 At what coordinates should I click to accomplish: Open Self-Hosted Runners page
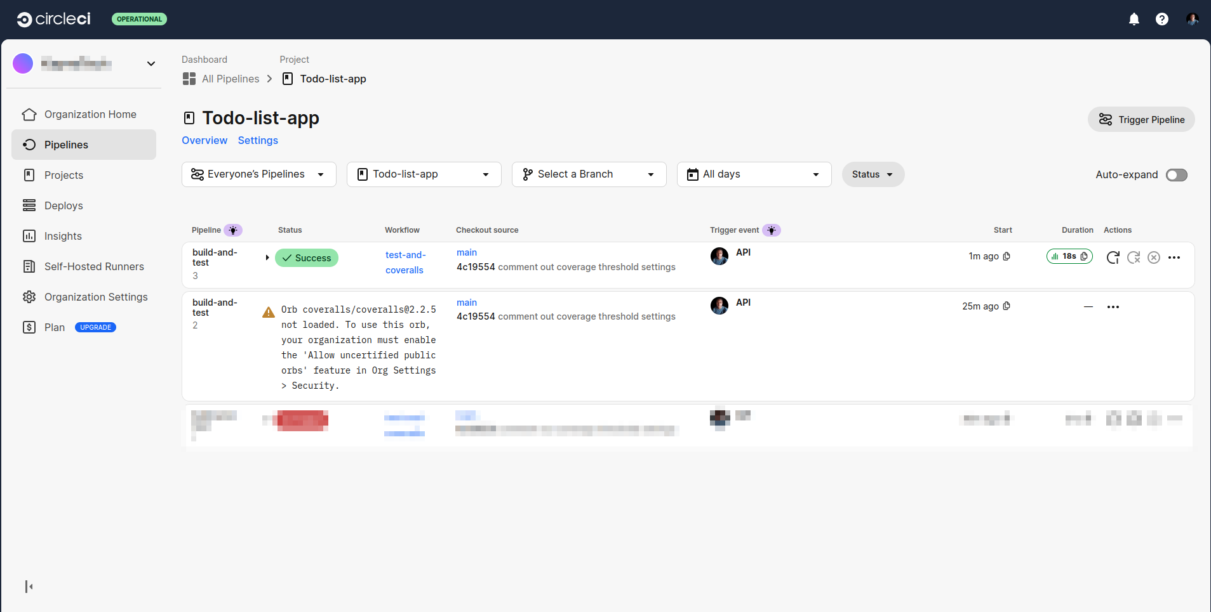pyautogui.click(x=84, y=266)
